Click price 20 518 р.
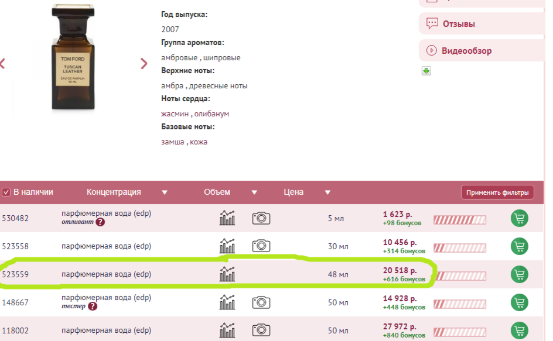Viewport: 553px width, 341px height. coord(400,270)
